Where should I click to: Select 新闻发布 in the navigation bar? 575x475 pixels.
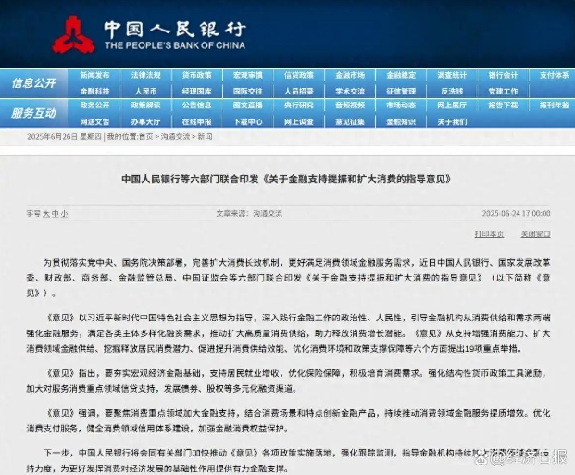tap(94, 75)
